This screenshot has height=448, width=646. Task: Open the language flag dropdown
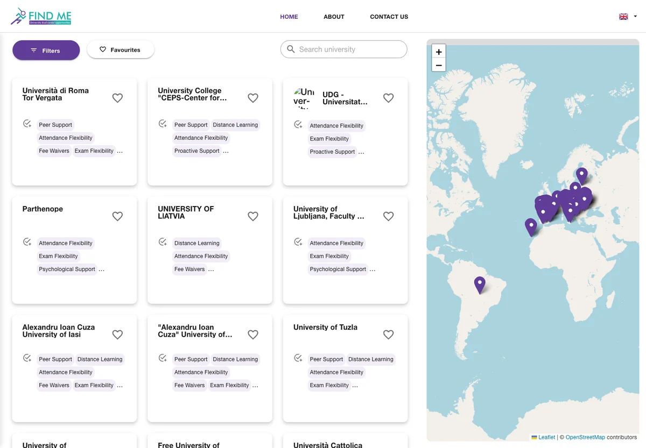click(x=628, y=17)
